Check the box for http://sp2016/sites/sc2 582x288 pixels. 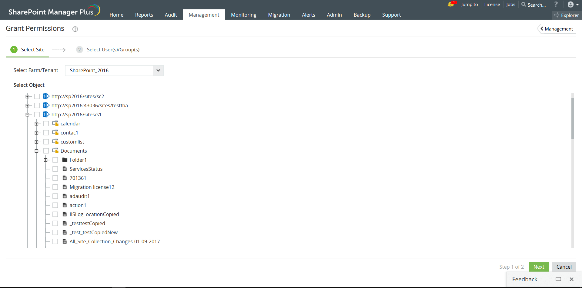click(37, 96)
